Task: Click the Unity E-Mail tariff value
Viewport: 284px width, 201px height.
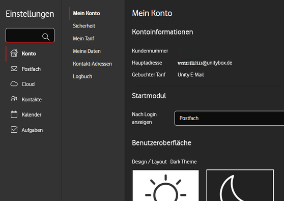Action: (x=191, y=75)
